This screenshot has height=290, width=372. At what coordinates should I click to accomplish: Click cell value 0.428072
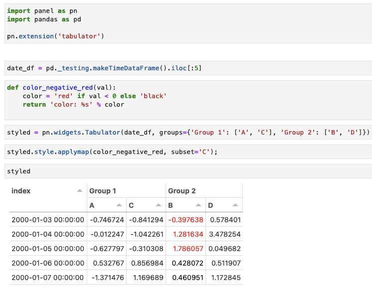coord(187,263)
